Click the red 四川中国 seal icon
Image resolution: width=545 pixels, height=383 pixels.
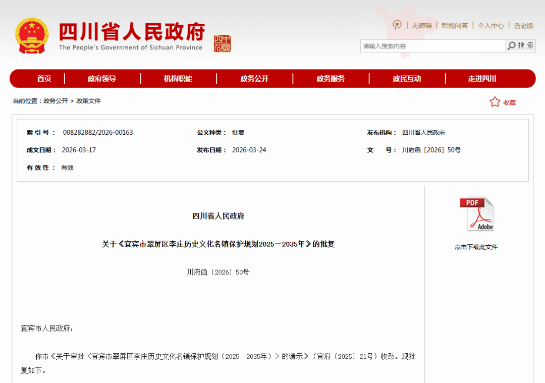pos(222,43)
